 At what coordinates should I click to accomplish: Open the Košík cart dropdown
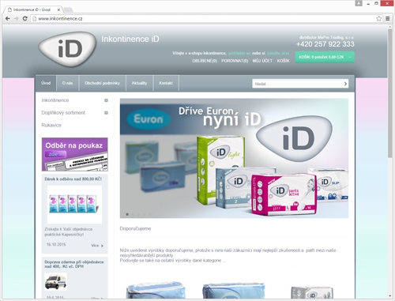(325, 57)
